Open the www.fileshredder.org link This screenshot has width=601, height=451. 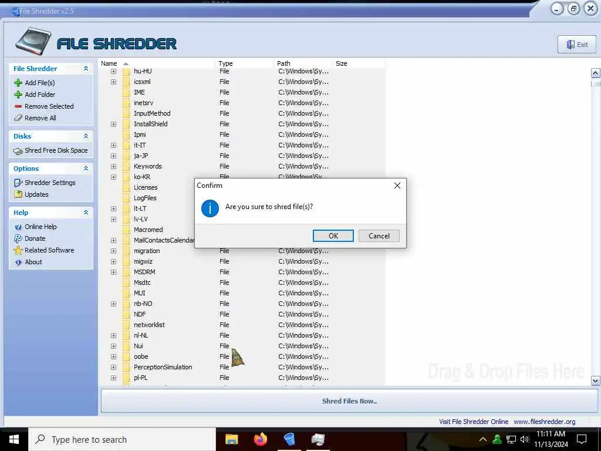pyautogui.click(x=544, y=422)
